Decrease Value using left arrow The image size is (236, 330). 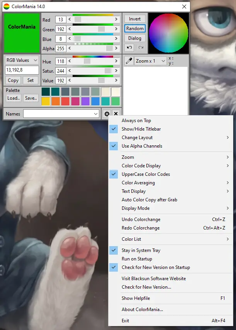tap(70, 80)
